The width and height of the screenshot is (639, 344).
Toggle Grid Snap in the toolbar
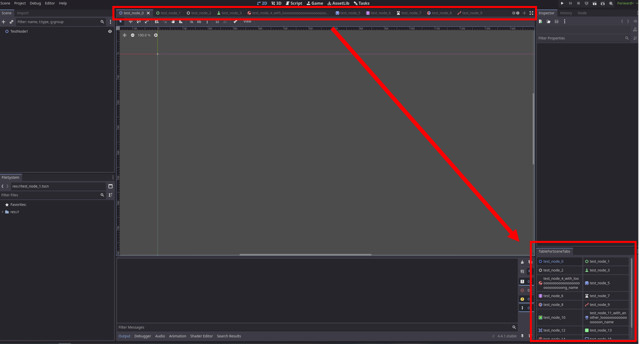tap(199, 22)
